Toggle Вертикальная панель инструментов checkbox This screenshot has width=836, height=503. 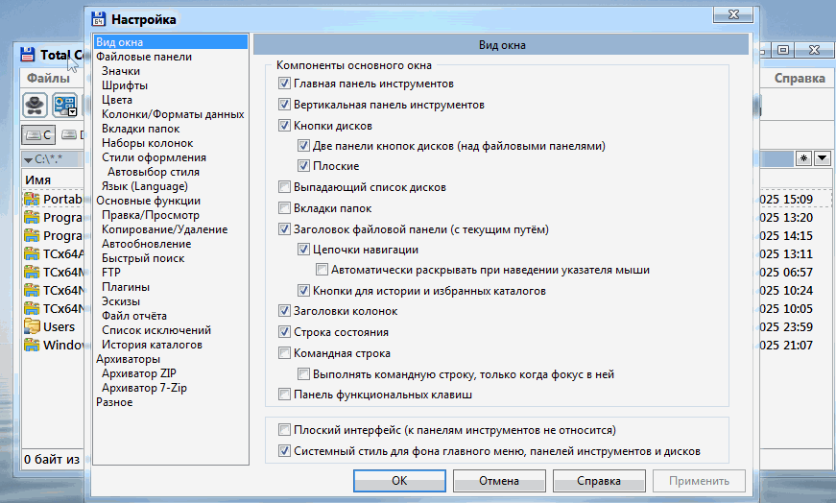(x=284, y=105)
